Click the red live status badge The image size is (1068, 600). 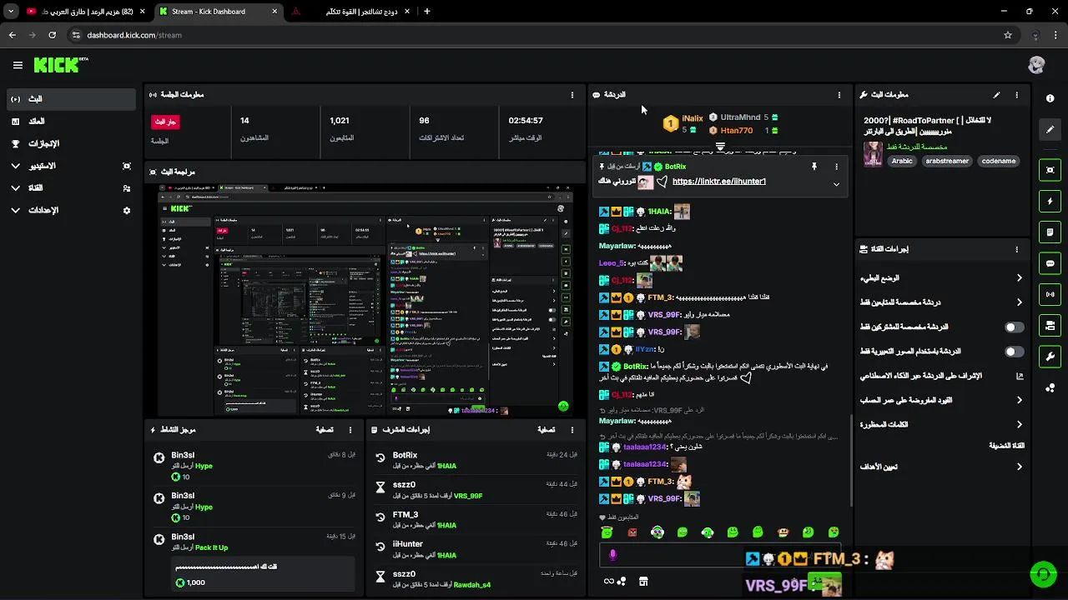165,122
